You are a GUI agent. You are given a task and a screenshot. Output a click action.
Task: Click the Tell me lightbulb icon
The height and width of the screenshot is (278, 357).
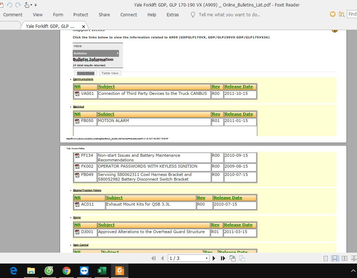193,14
